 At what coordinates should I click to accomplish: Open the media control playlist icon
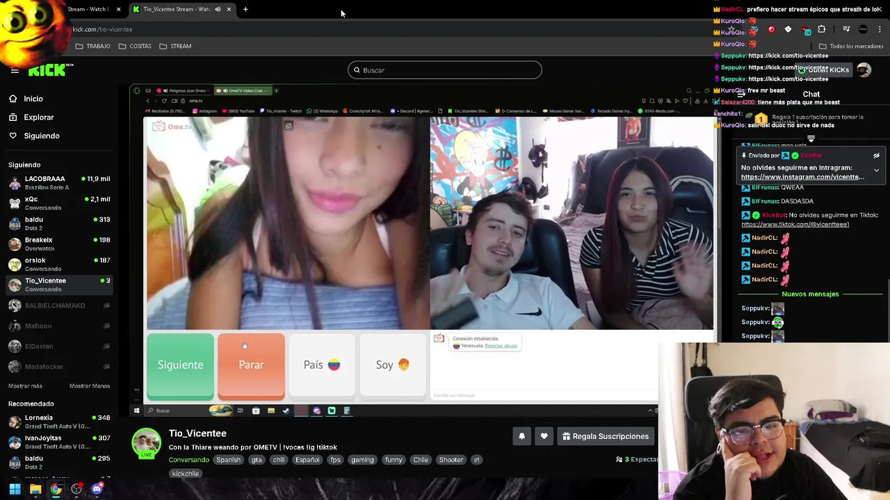846,29
